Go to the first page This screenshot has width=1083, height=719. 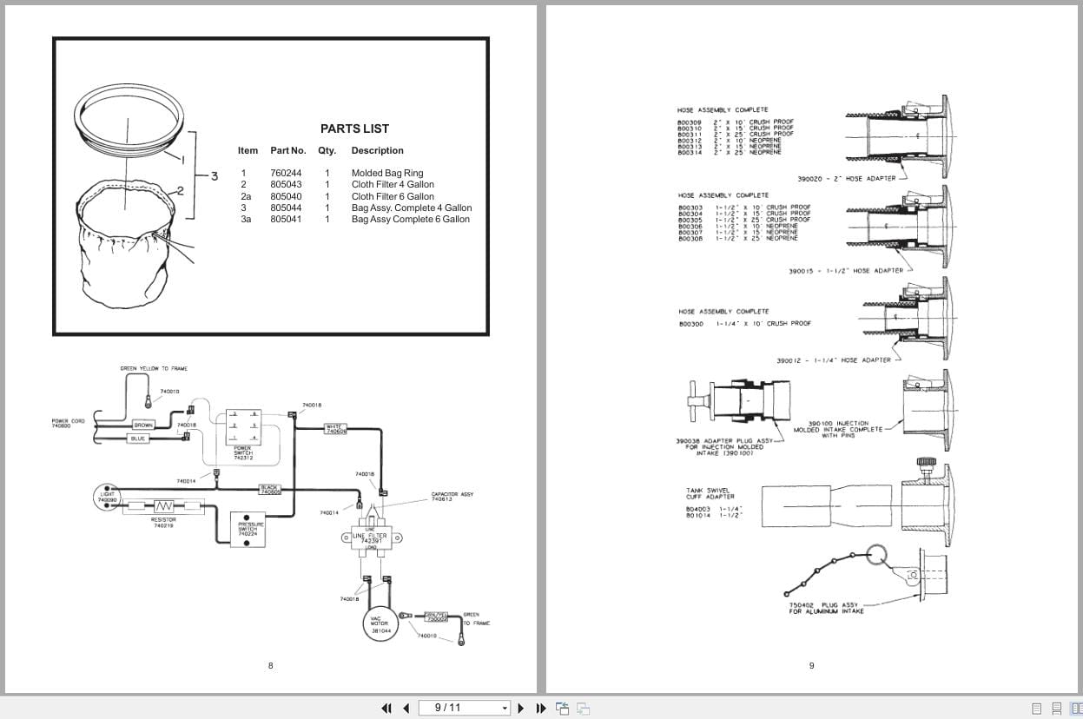[x=386, y=708]
